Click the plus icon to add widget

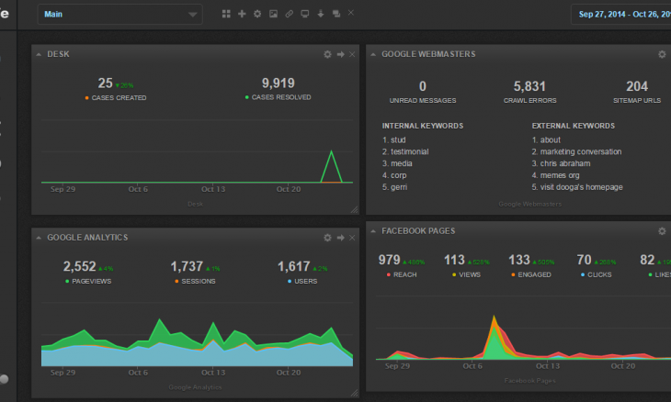point(242,15)
